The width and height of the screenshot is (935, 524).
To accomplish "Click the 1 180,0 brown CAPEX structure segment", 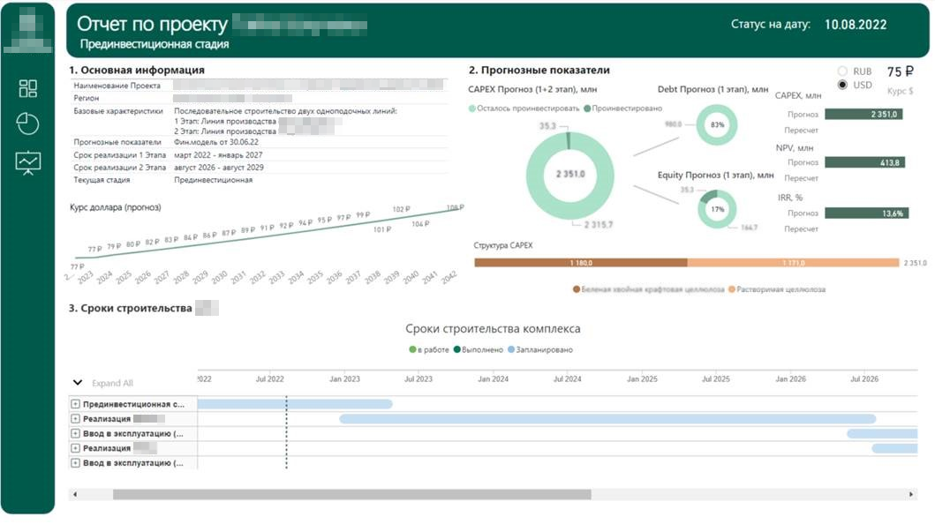I will click(x=580, y=263).
